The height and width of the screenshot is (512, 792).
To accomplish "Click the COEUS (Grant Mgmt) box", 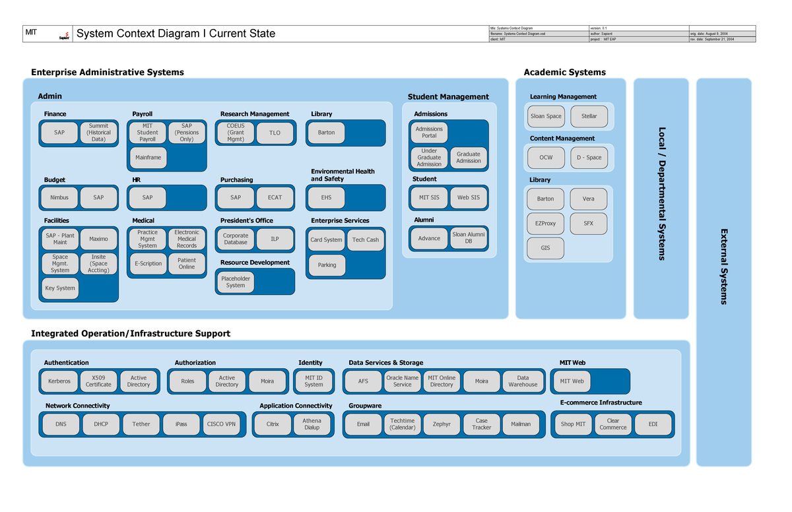I will pos(236,133).
